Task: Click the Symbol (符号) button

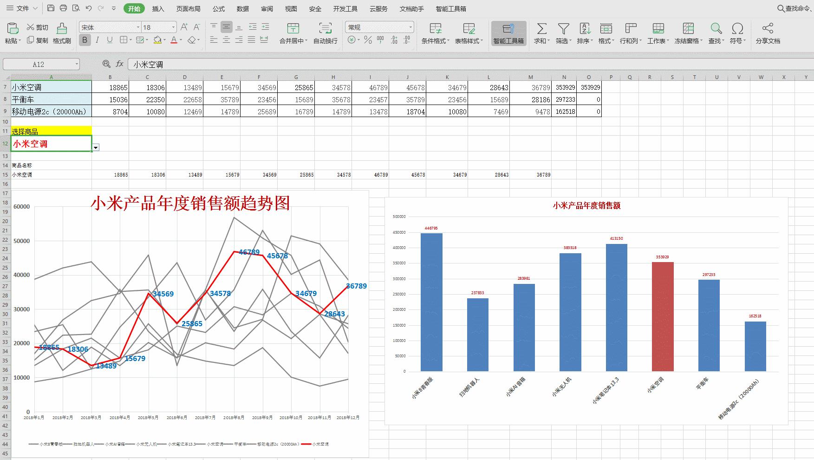Action: 737,33
